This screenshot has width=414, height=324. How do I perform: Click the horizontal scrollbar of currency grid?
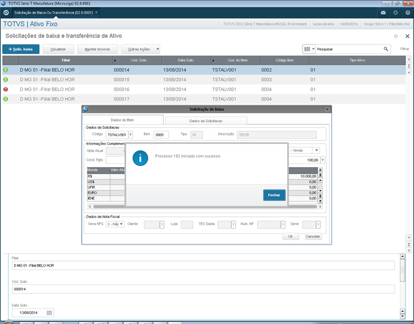pos(205,207)
